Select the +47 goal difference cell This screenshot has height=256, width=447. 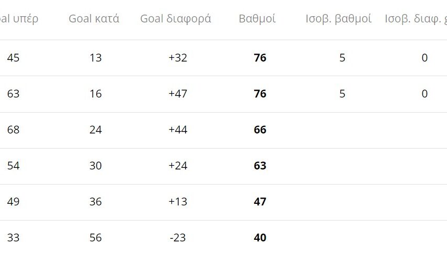click(x=178, y=94)
